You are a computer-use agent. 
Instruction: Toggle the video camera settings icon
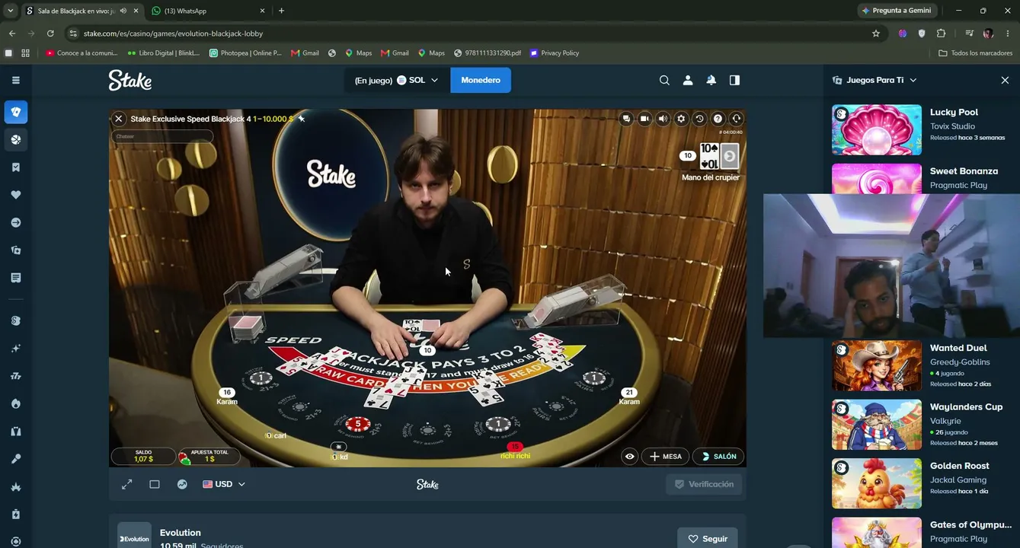click(x=644, y=119)
